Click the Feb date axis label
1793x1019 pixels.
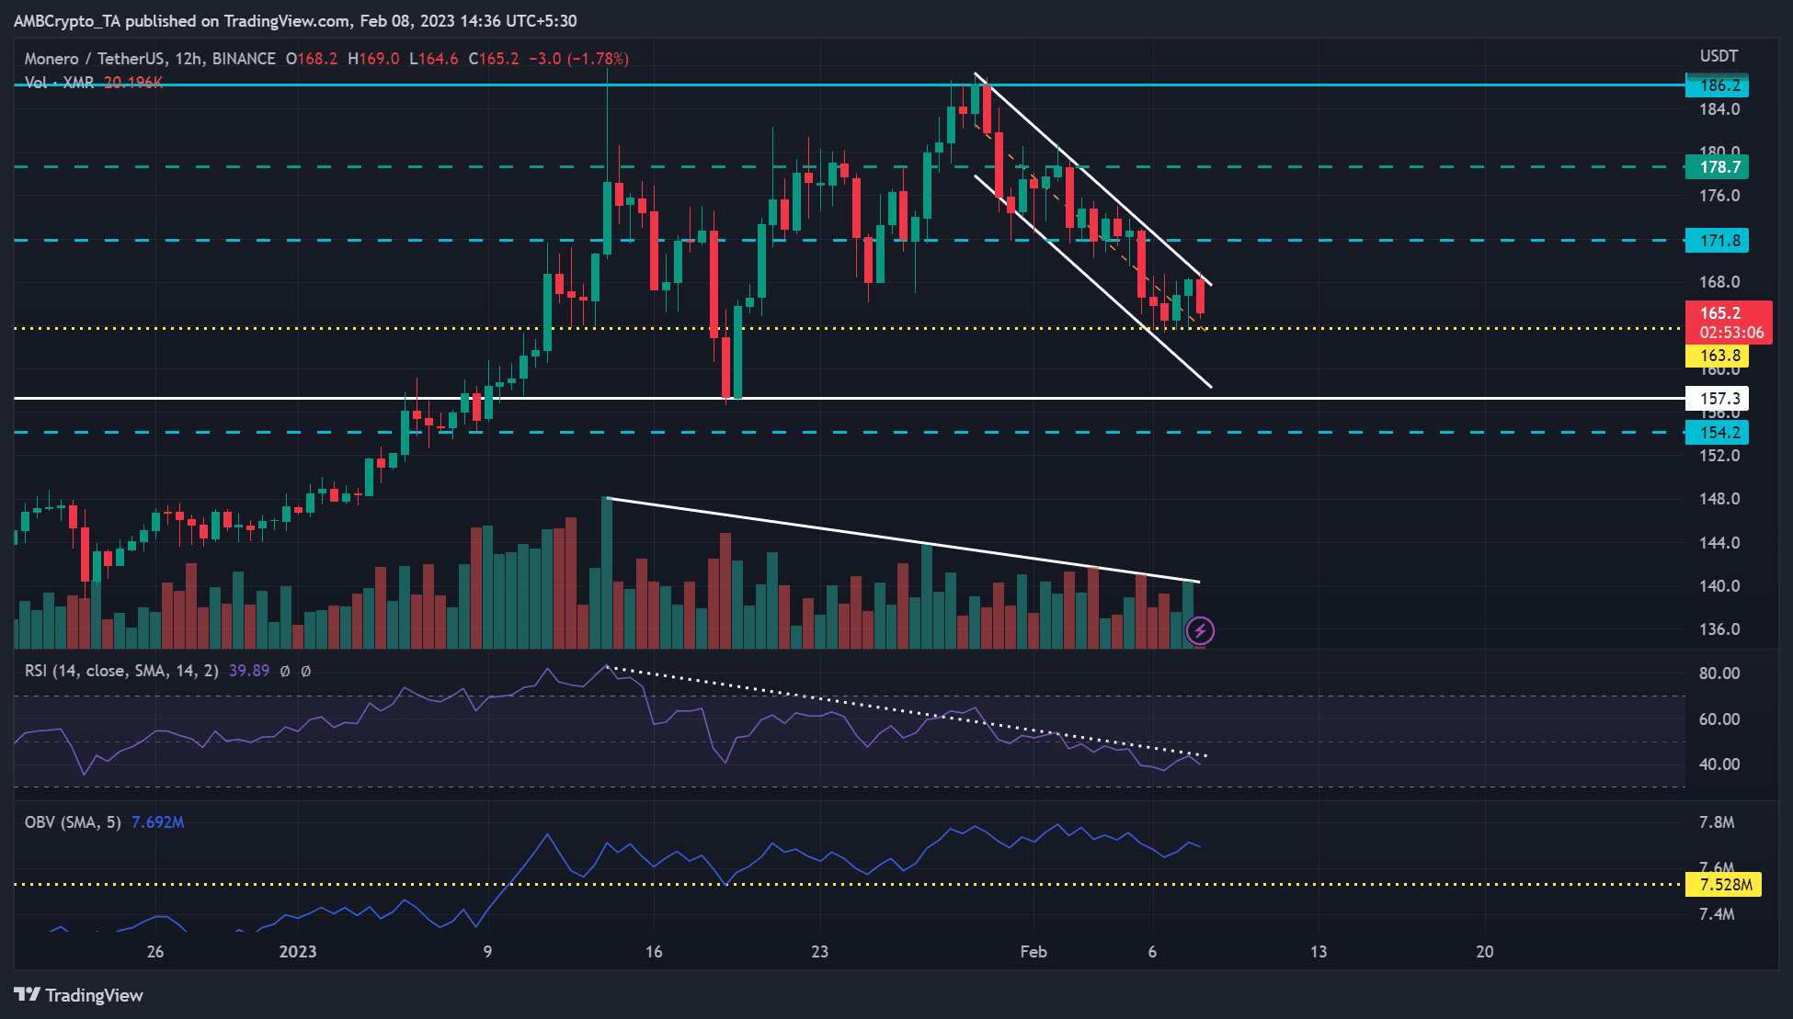tap(1034, 952)
